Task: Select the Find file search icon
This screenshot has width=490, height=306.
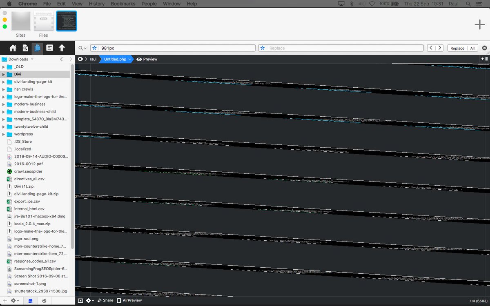Action: pyautogui.click(x=25, y=48)
